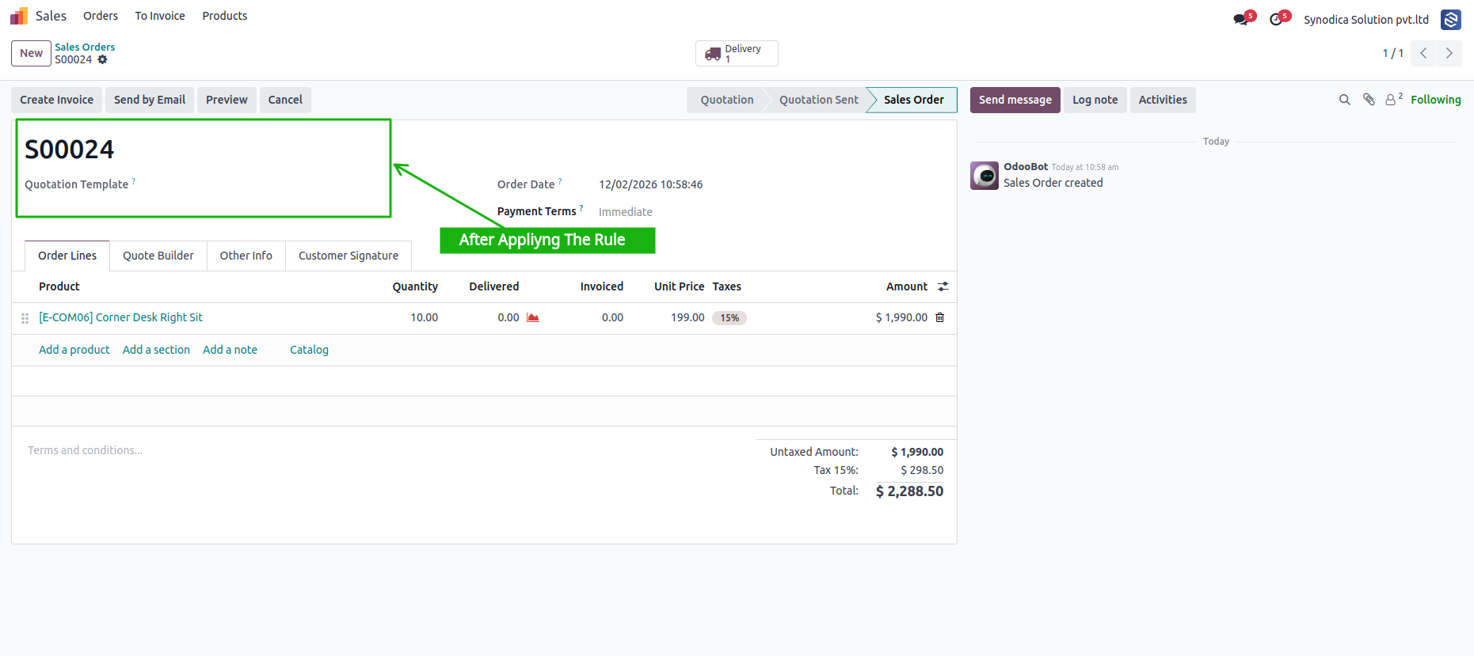
Task: Open the activities clock icon
Action: (x=1276, y=20)
